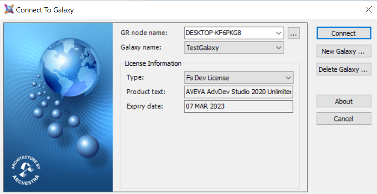377x194 pixels.
Task: Click the Expiry date field
Action: coord(239,106)
